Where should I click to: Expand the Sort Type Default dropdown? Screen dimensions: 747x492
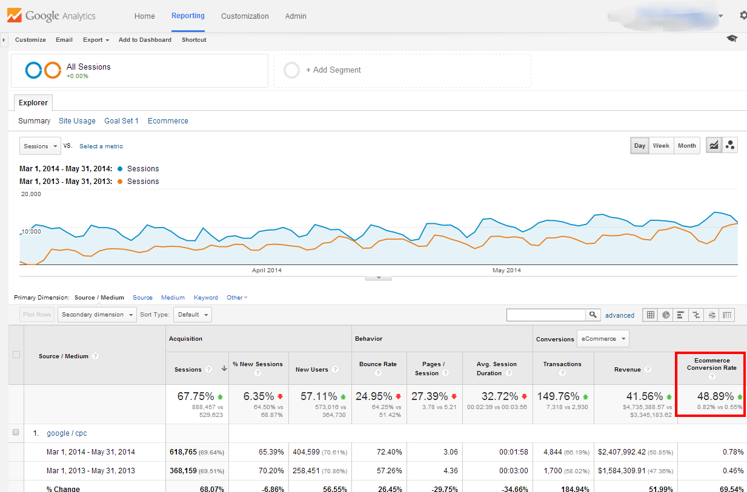(193, 315)
